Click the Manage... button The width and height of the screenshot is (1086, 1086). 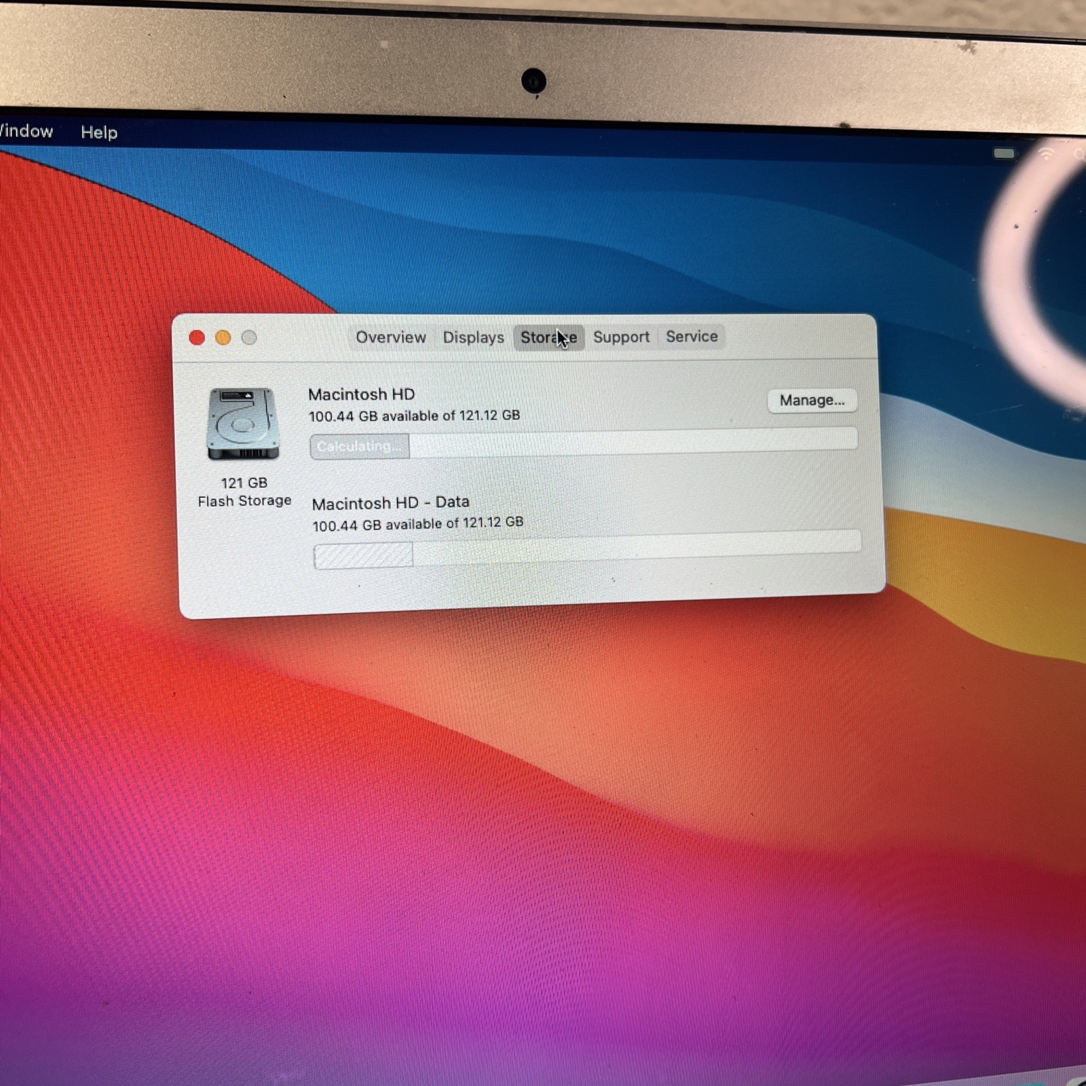click(x=812, y=400)
